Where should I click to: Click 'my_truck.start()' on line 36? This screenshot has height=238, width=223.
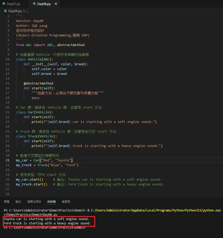(32, 184)
